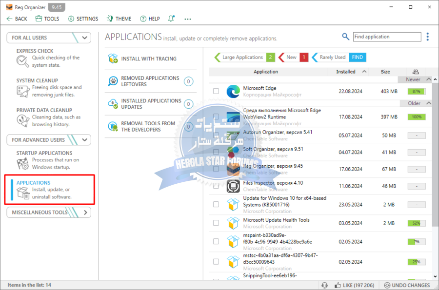Click the 87% usage bar for Microsoft Edge
439x290 pixels.
click(x=417, y=91)
